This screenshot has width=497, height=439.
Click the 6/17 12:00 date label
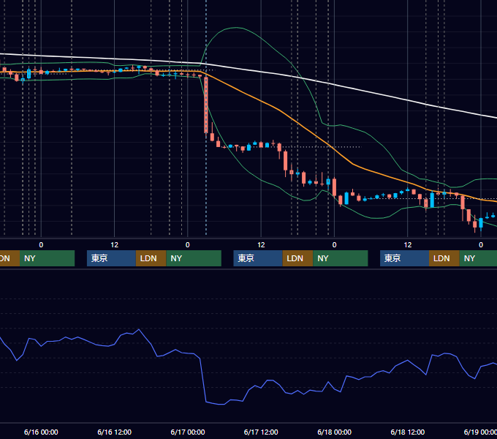261,432
